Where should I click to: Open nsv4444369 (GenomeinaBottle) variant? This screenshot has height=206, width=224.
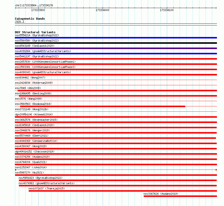click(36, 141)
